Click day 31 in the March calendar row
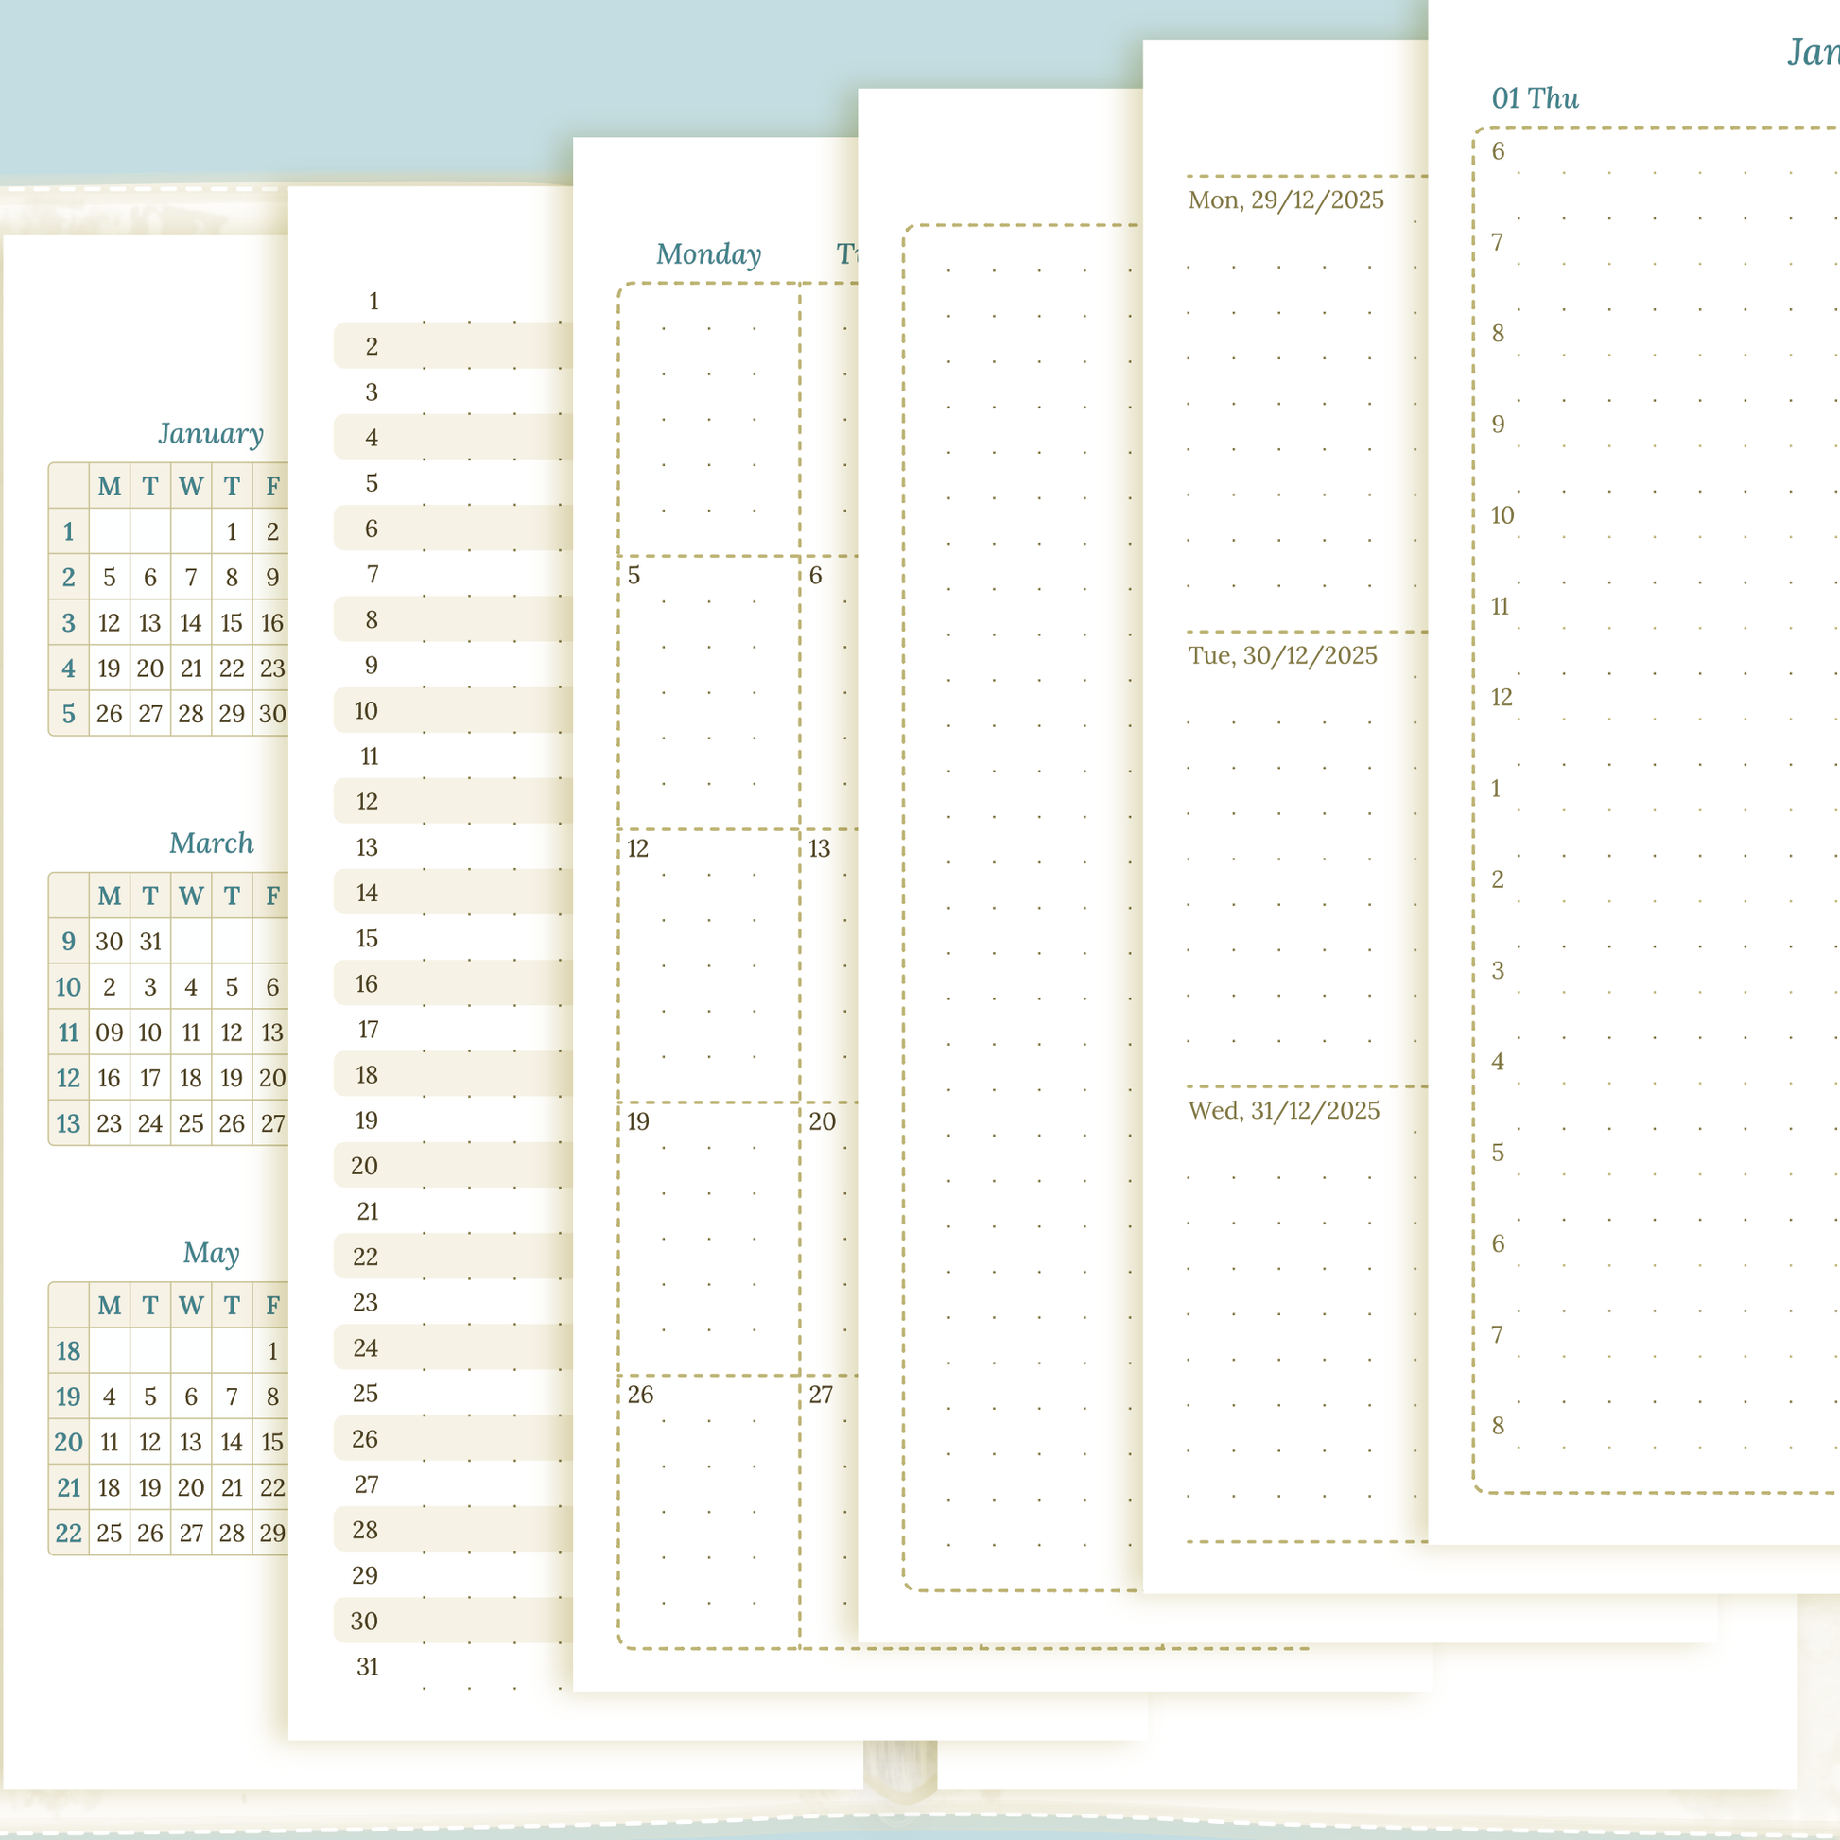The width and height of the screenshot is (1840, 1840). [150, 942]
